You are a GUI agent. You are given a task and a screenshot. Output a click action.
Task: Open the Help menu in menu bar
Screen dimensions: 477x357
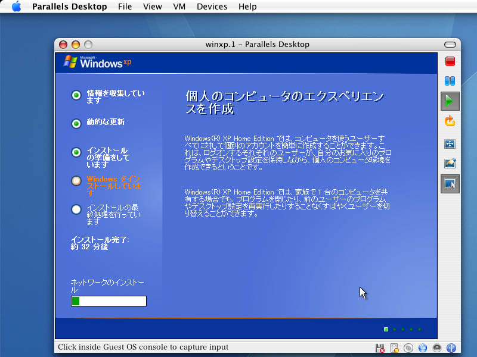pos(247,7)
